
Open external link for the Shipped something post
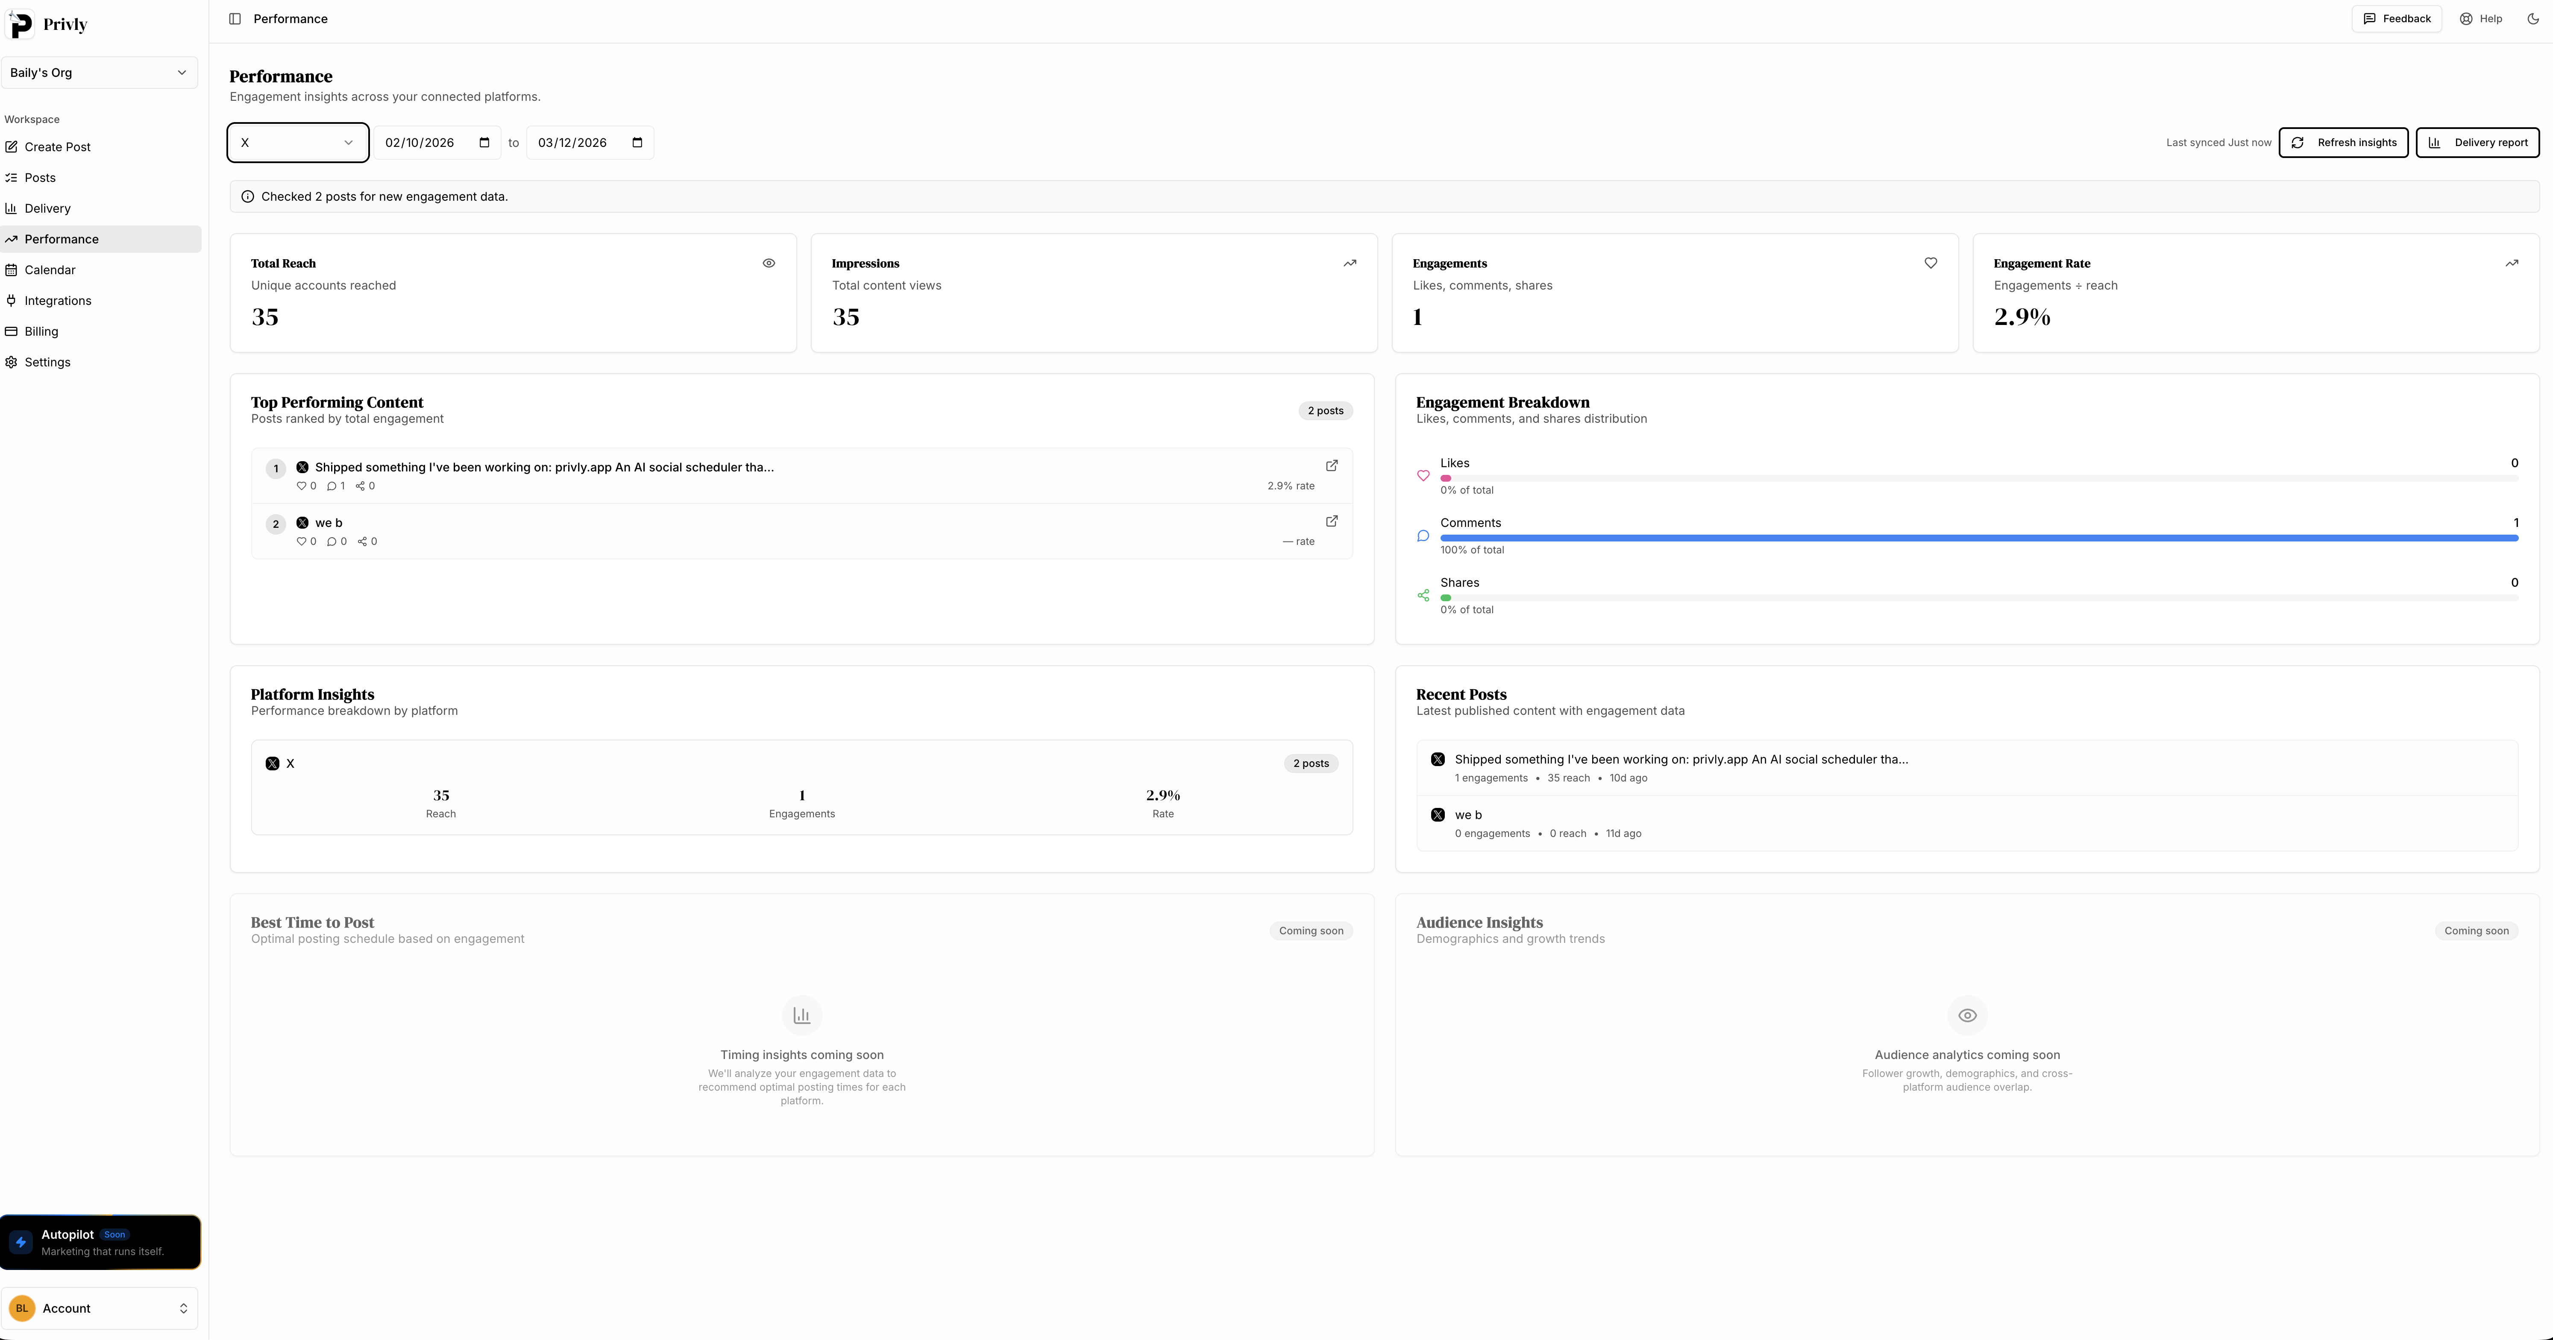(x=1332, y=465)
